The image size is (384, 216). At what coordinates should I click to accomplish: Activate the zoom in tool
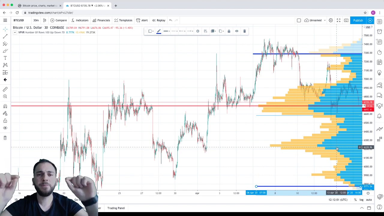point(5,96)
